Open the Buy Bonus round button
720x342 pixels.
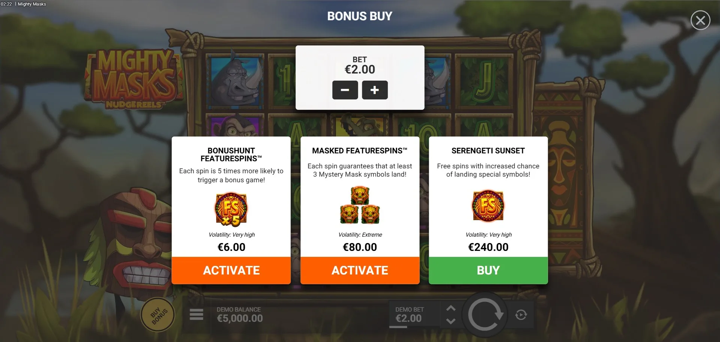tap(158, 315)
